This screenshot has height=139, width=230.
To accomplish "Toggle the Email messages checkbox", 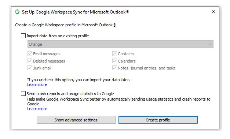I will (x=30, y=54).
